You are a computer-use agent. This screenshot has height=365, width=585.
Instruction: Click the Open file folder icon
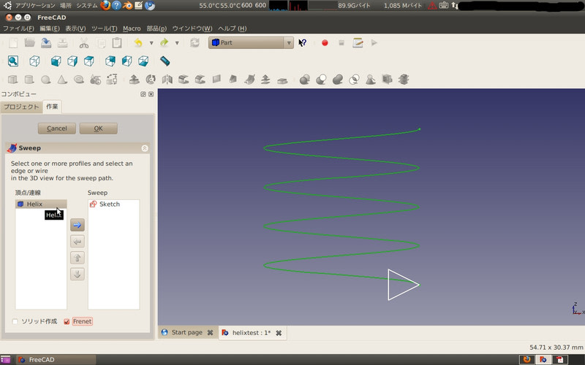29,43
